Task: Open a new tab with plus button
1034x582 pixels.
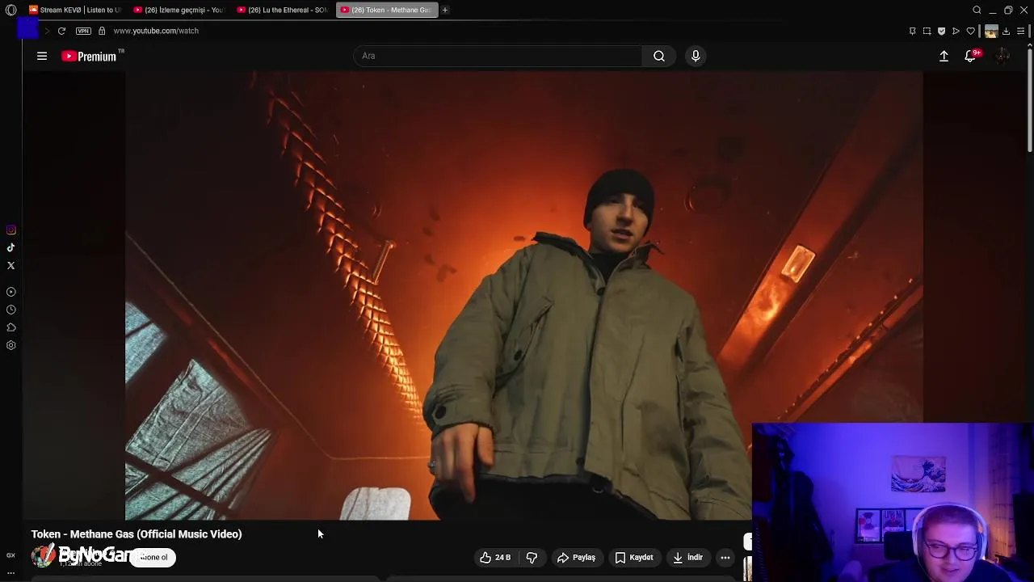Action: coord(445,10)
